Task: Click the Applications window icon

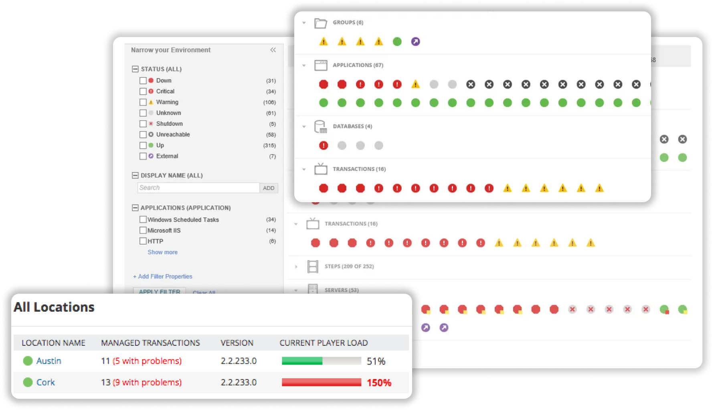Action: [x=321, y=65]
